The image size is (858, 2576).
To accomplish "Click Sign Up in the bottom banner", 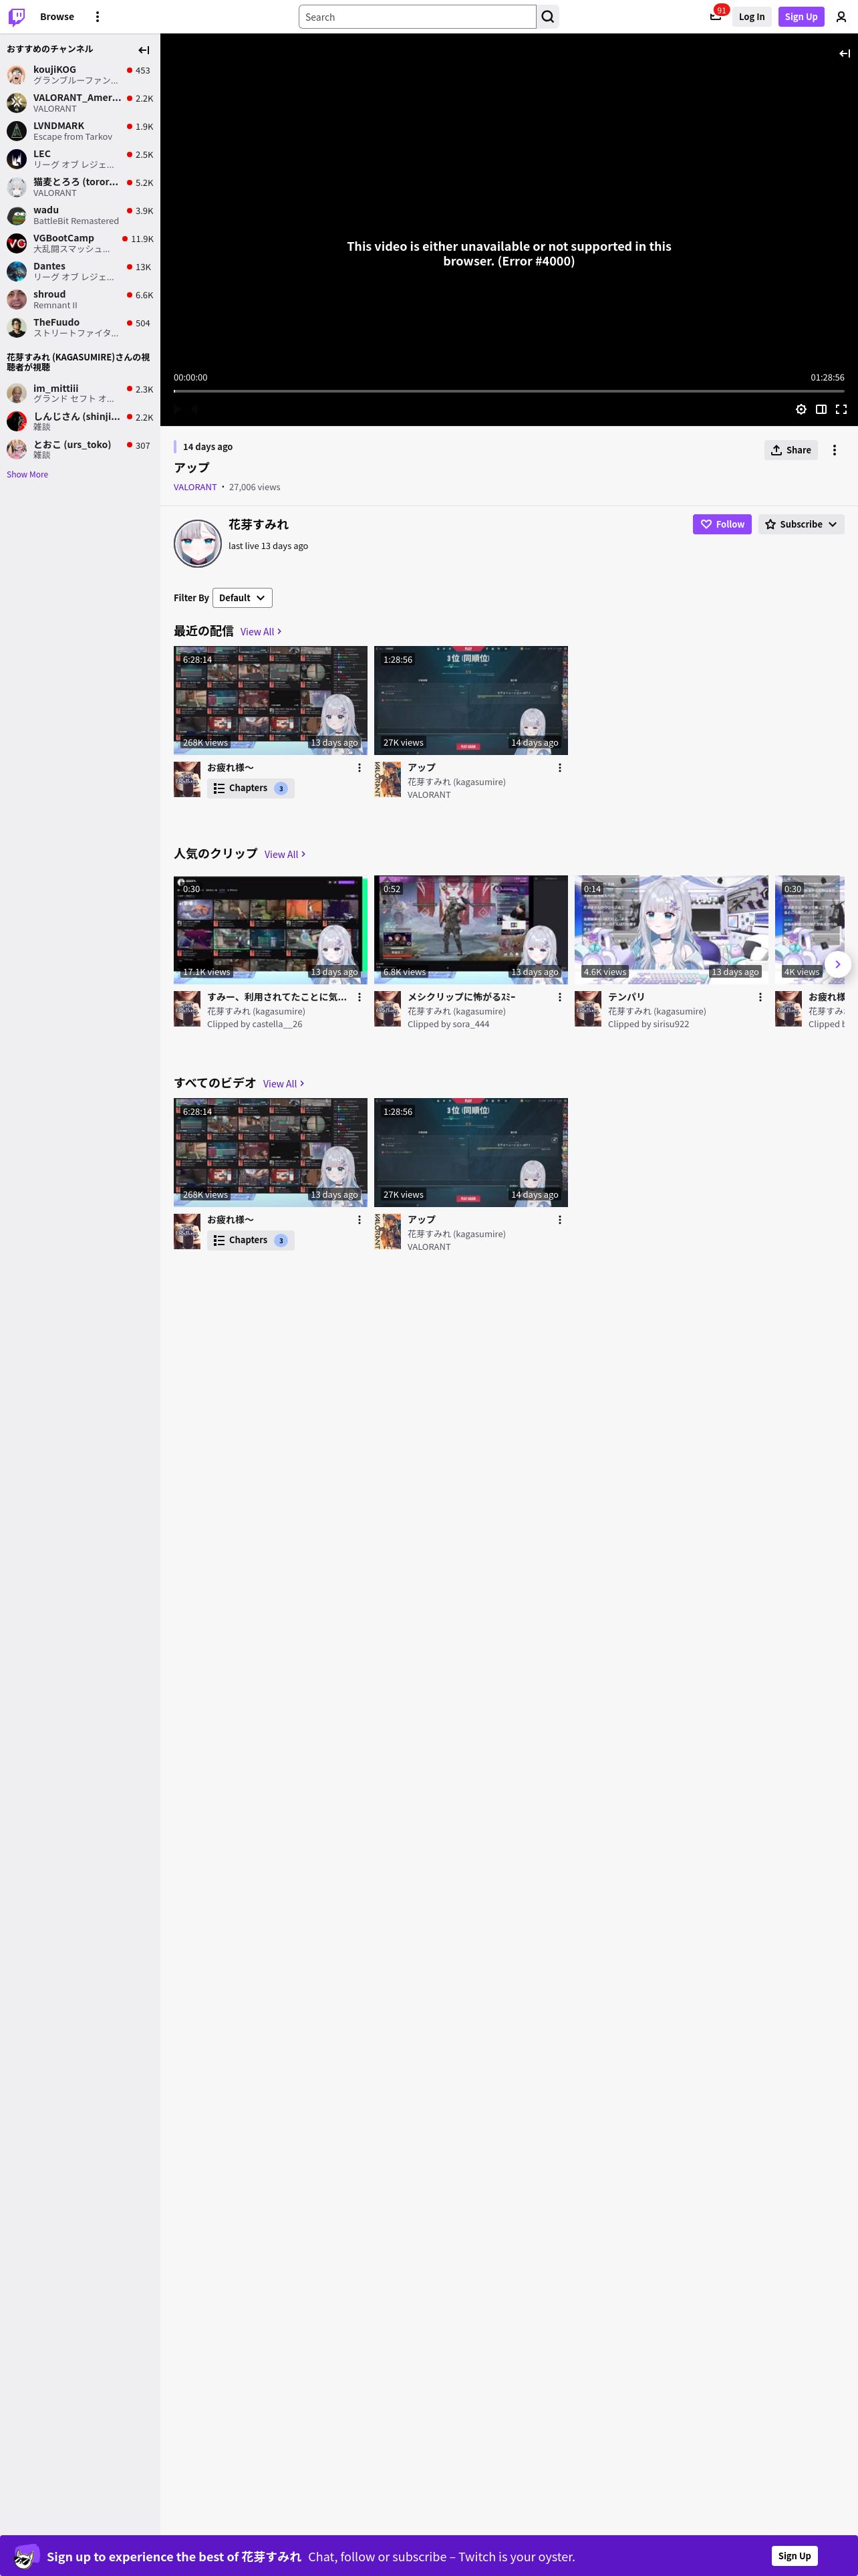I will click(x=795, y=2555).
